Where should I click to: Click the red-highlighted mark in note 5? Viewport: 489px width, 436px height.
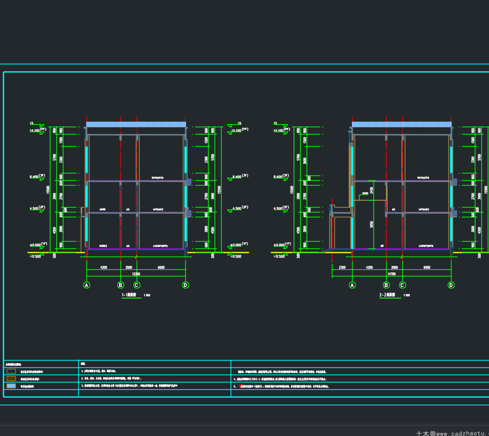pyautogui.click(x=241, y=386)
